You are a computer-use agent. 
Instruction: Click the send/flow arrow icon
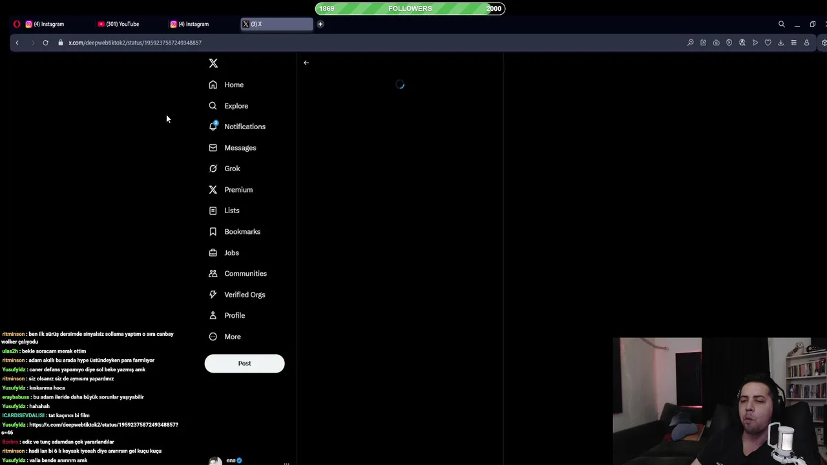(755, 43)
